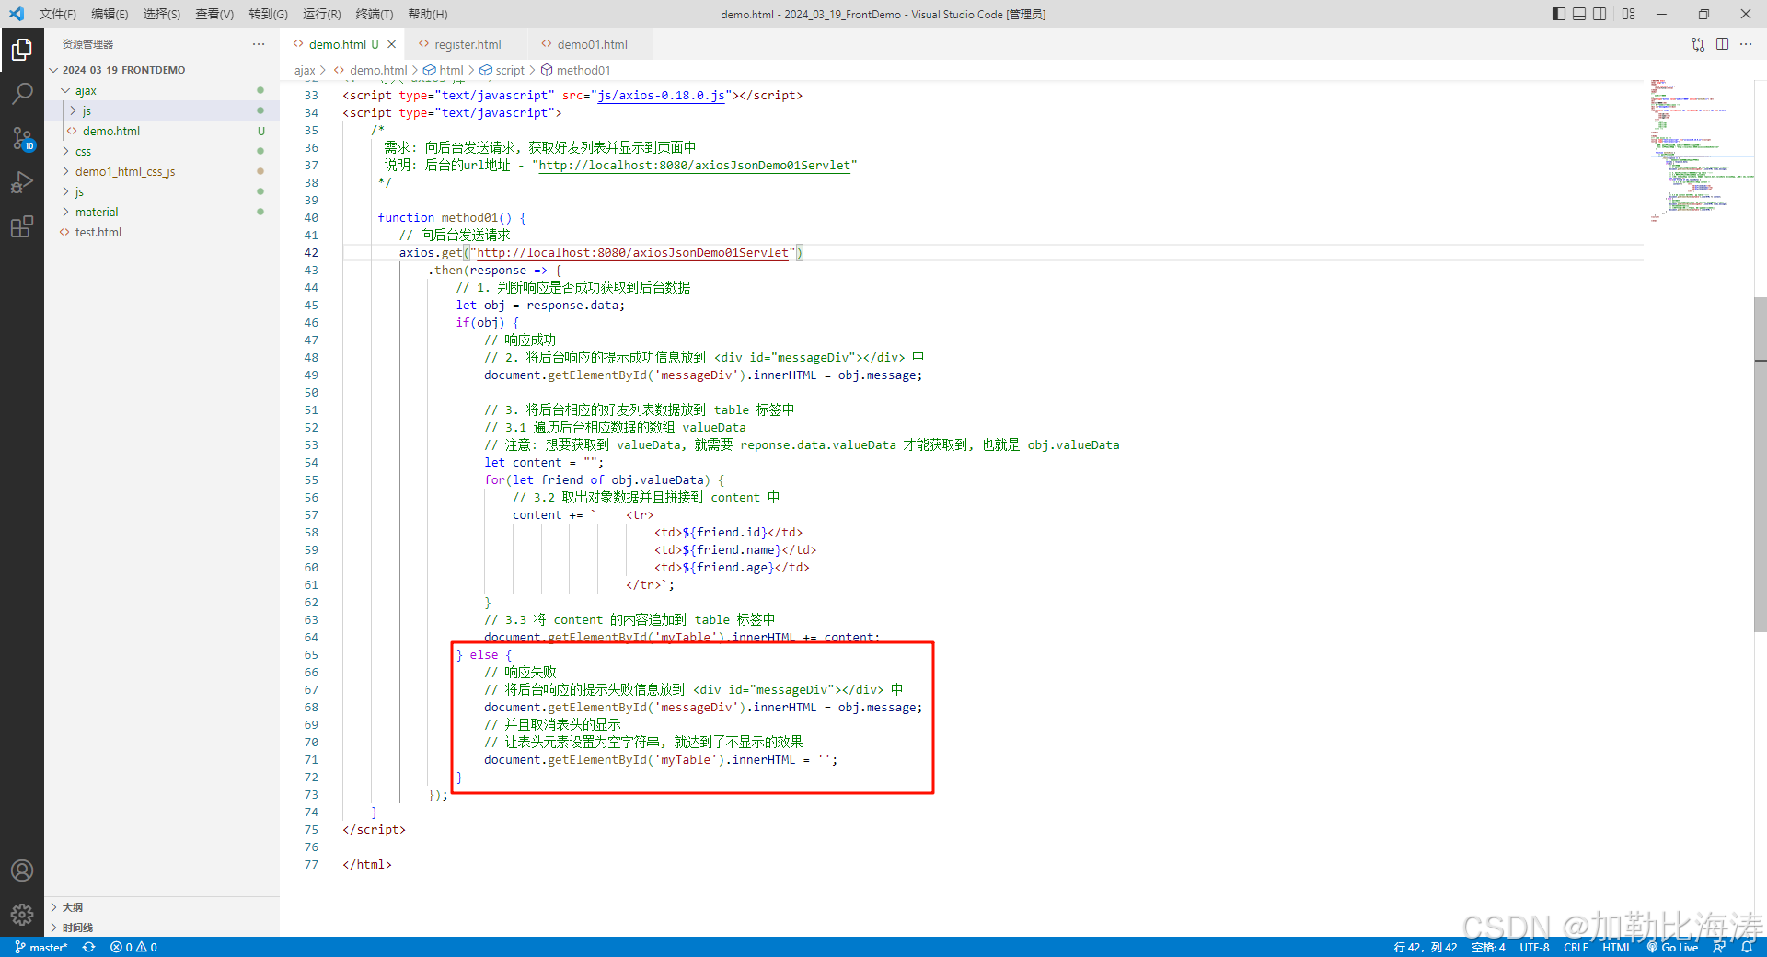Click the feedback icon in status bar
Image resolution: width=1767 pixels, height=957 pixels.
(1719, 947)
